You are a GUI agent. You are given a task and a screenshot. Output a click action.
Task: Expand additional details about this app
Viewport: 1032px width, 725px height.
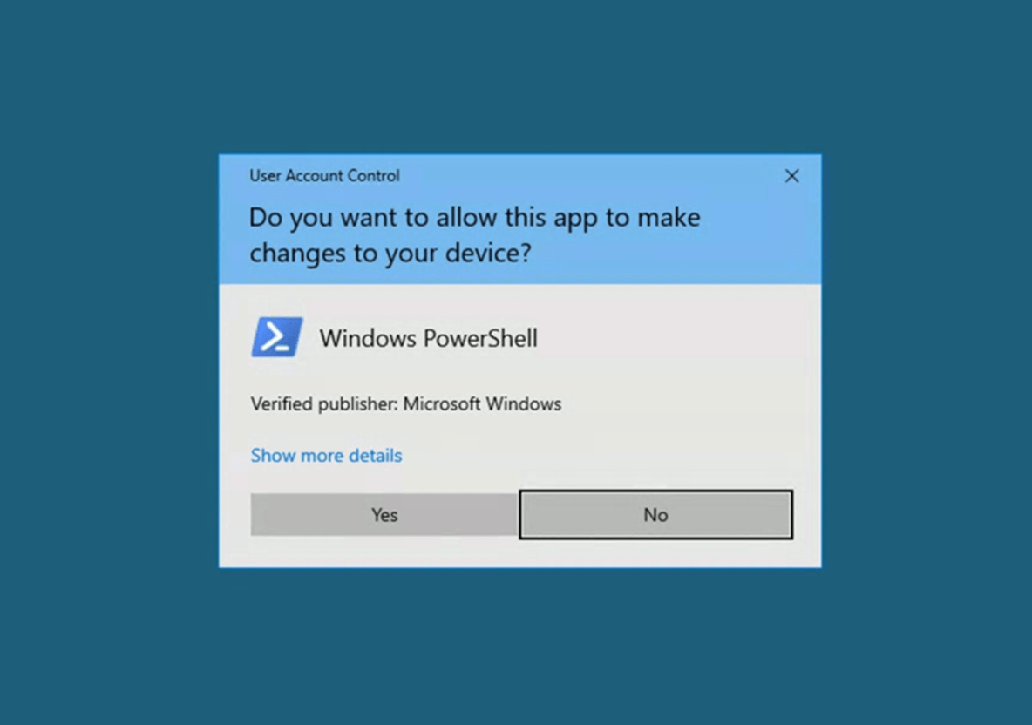point(326,455)
